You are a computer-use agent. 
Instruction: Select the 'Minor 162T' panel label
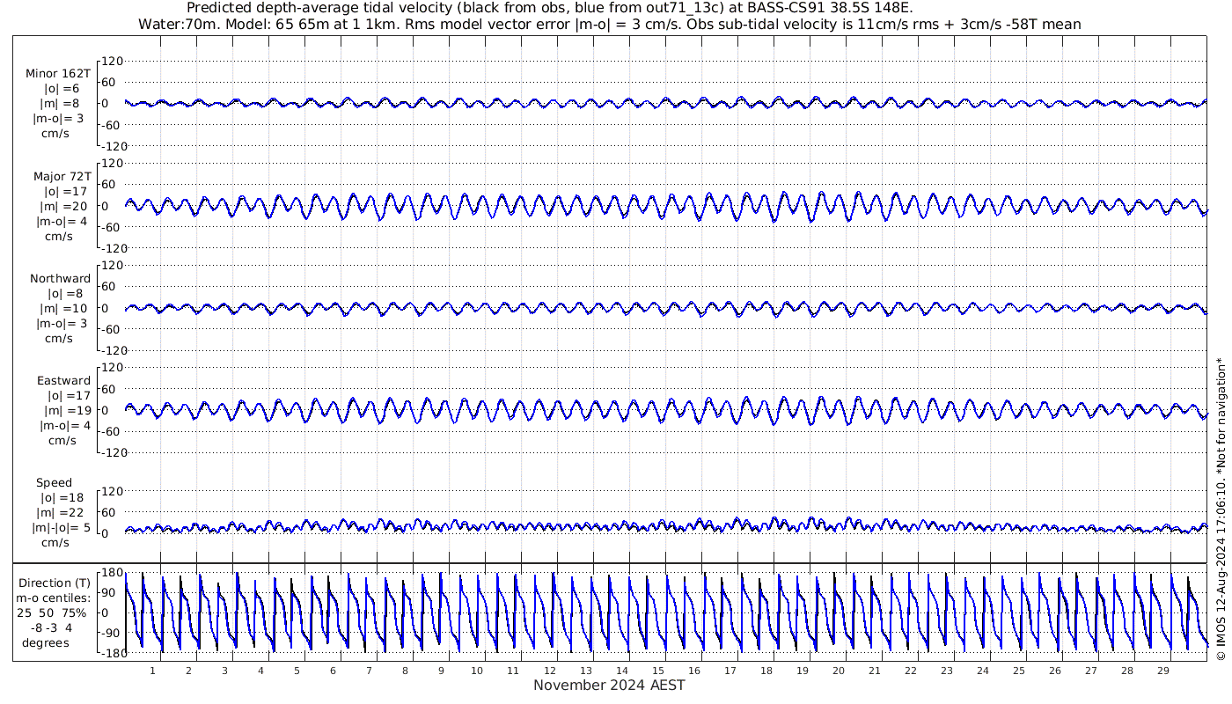pyautogui.click(x=58, y=74)
